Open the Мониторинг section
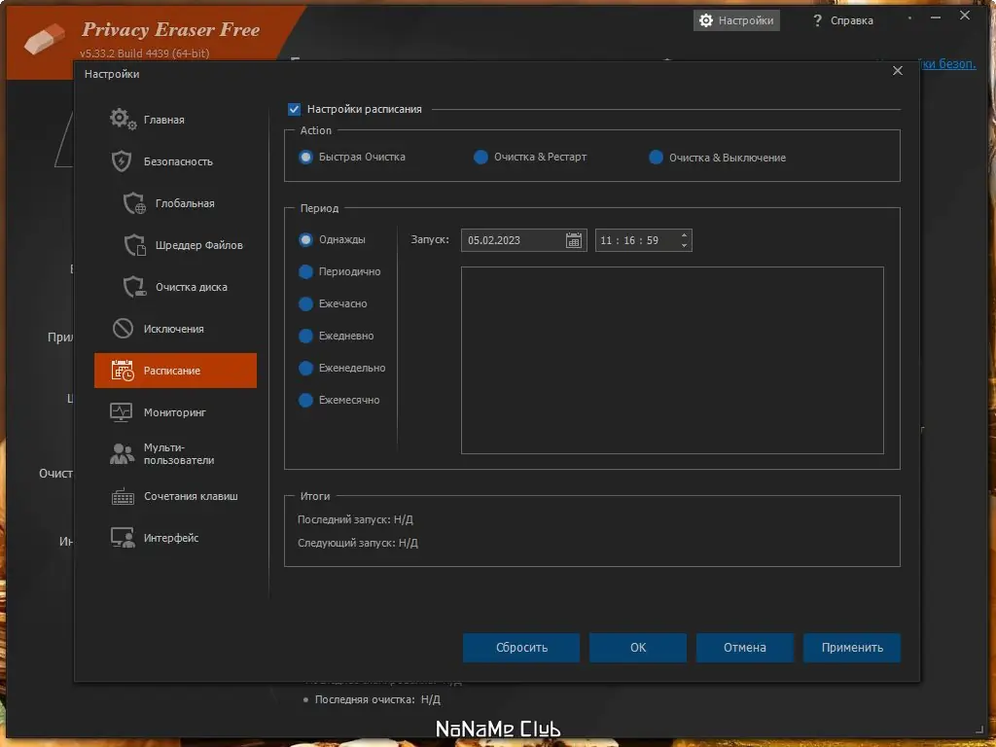 tap(175, 412)
